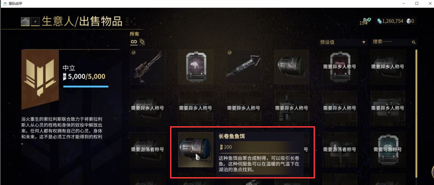Select the checked spear item tile
Screen dimensions: 434x185
click(243, 67)
